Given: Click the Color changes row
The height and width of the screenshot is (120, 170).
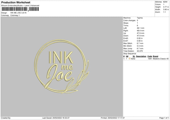Looking at the screenshot, I should [131, 20].
